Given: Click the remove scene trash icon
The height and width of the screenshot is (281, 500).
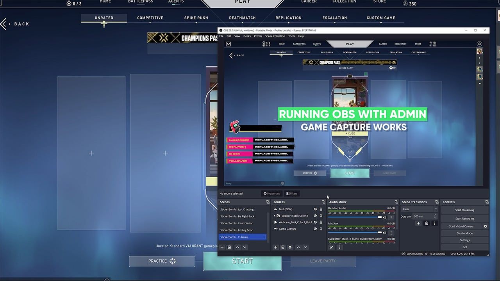Looking at the screenshot, I should pos(229,247).
